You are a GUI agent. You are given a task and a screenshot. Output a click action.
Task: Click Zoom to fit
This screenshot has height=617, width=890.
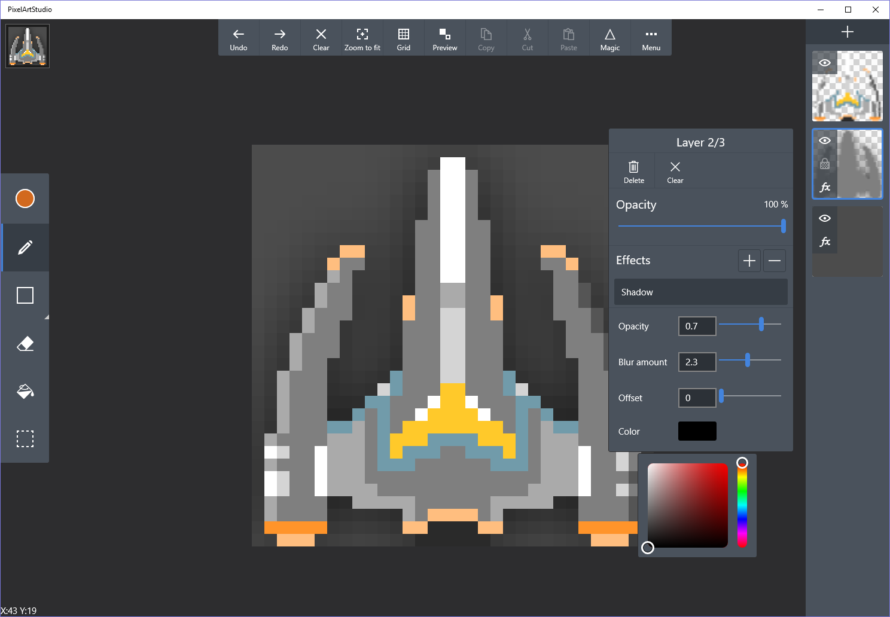coord(362,37)
